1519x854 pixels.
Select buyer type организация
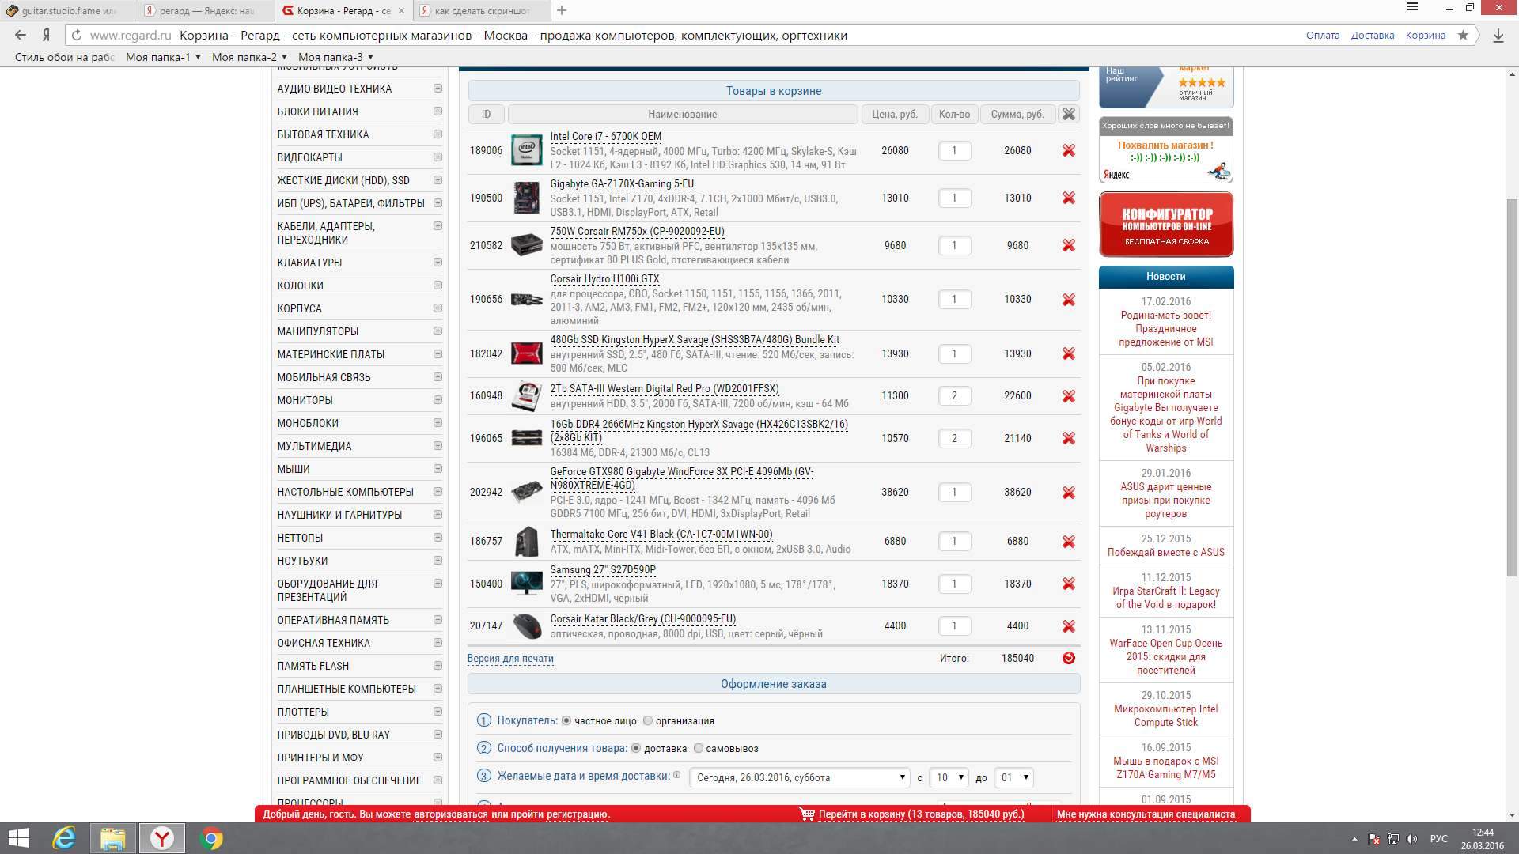coord(648,721)
